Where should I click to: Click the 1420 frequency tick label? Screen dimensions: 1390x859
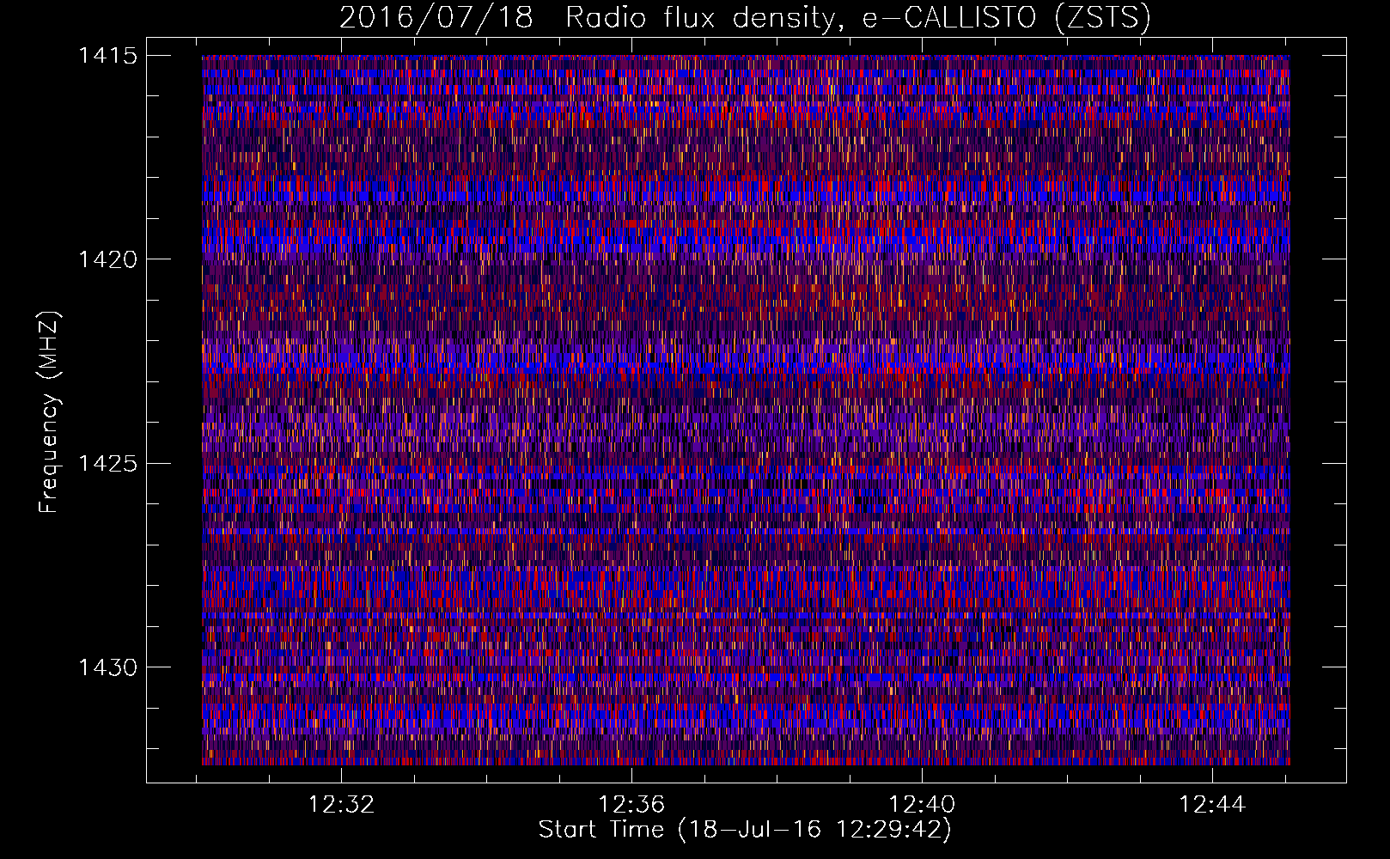108,259
